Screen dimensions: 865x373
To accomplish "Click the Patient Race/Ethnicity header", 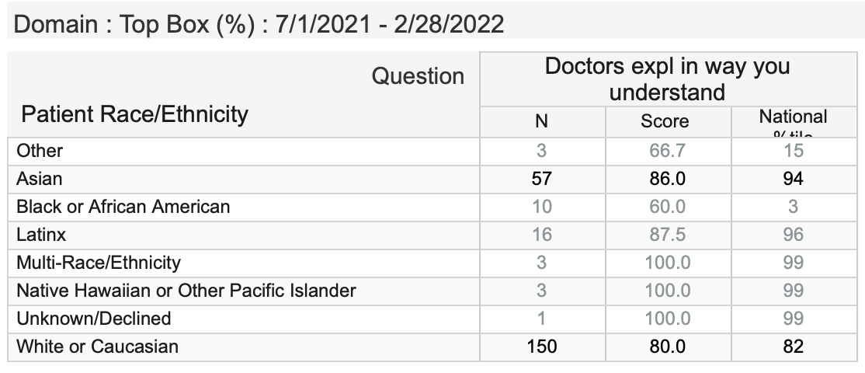I will pyautogui.click(x=134, y=114).
